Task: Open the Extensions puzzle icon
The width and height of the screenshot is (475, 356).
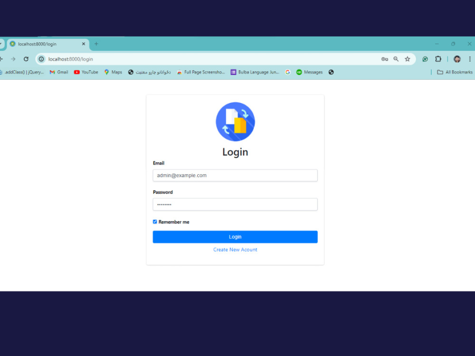Action: click(438, 59)
